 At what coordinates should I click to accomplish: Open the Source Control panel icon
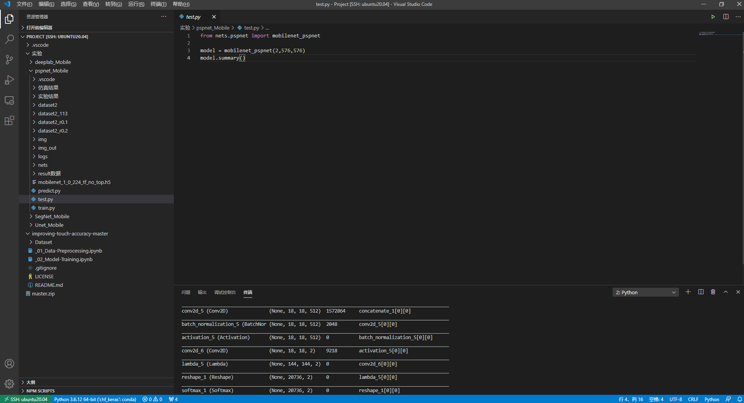[9, 59]
